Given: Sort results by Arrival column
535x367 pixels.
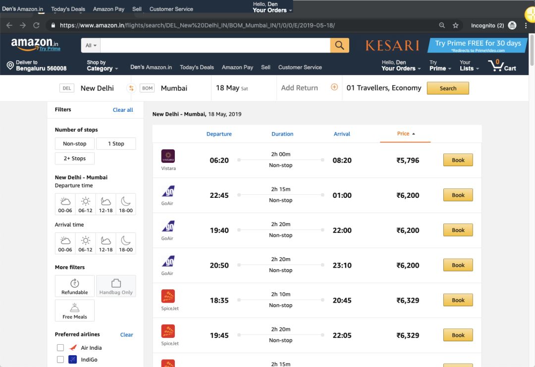Looking at the screenshot, I should pyautogui.click(x=342, y=134).
